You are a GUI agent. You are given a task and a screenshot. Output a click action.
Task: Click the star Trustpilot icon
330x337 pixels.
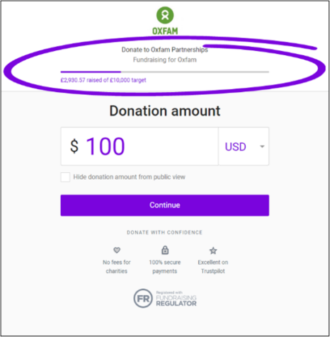tap(213, 251)
